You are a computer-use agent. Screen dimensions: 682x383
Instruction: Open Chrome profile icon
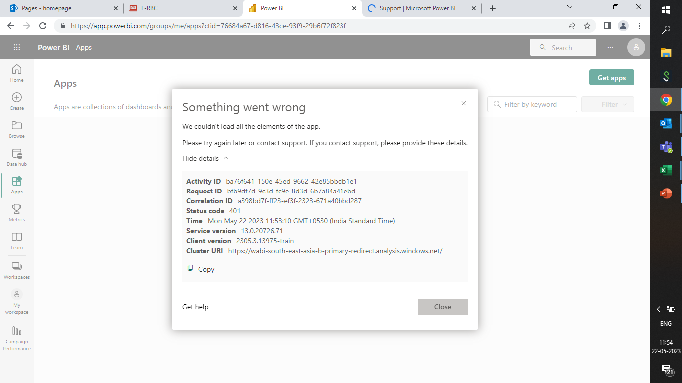tap(623, 26)
